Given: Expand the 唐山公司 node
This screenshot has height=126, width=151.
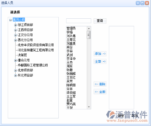Looking at the screenshot, I should click(x=15, y=60).
